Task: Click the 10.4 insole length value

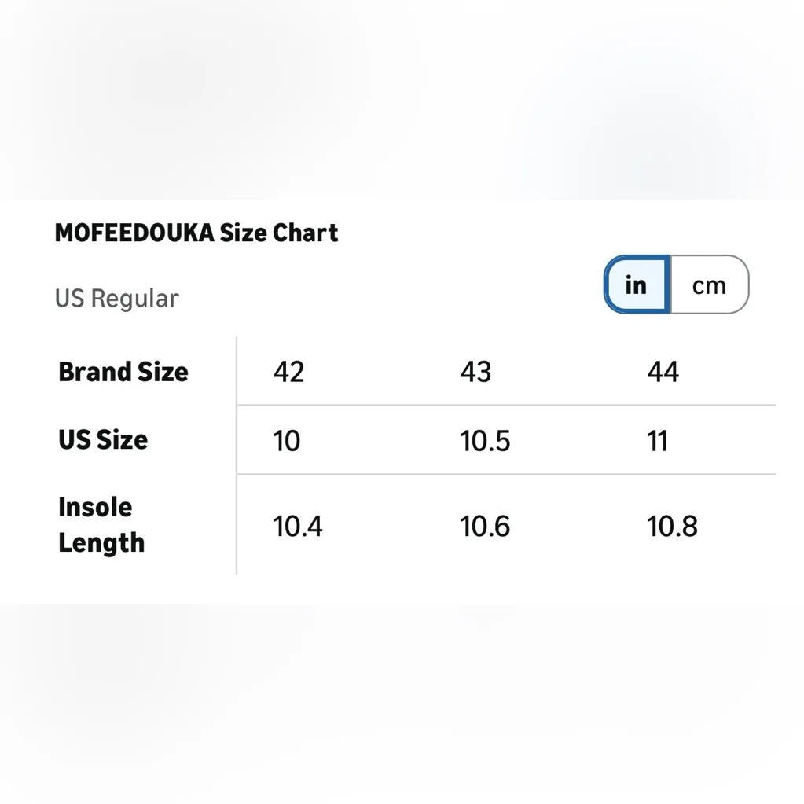Action: coord(298,526)
